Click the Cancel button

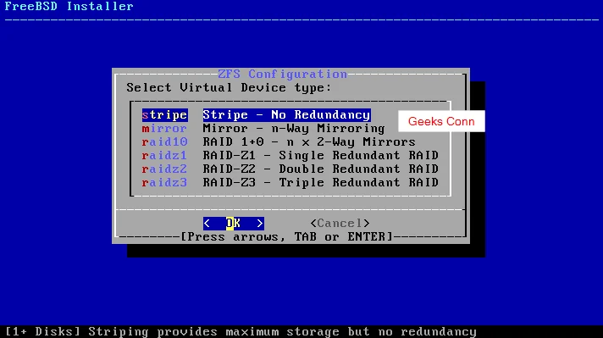pos(340,224)
